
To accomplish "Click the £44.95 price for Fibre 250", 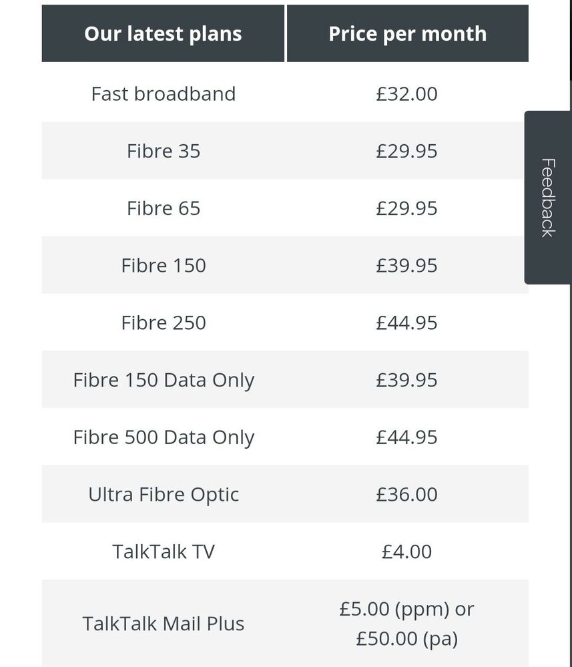I will (406, 323).
